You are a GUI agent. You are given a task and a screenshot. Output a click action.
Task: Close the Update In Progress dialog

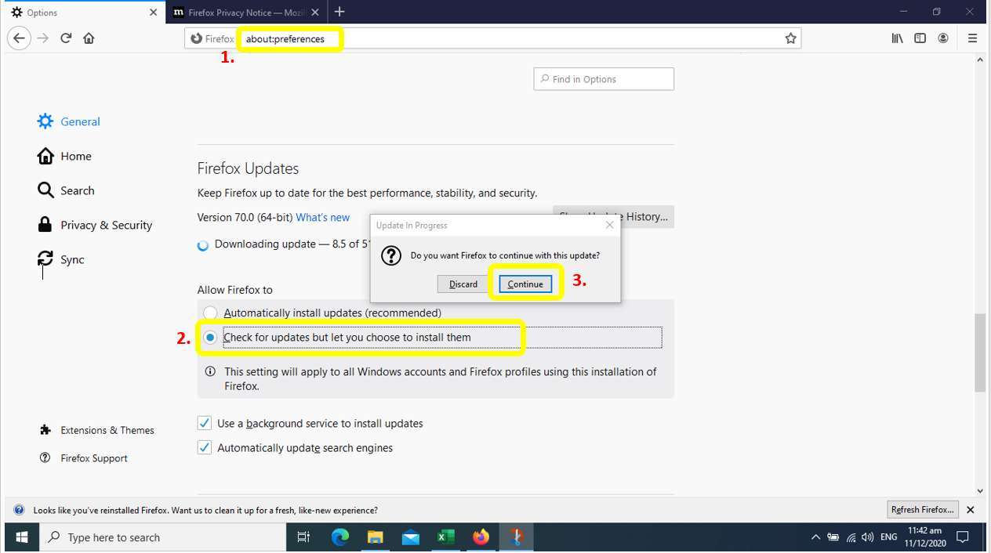[610, 225]
